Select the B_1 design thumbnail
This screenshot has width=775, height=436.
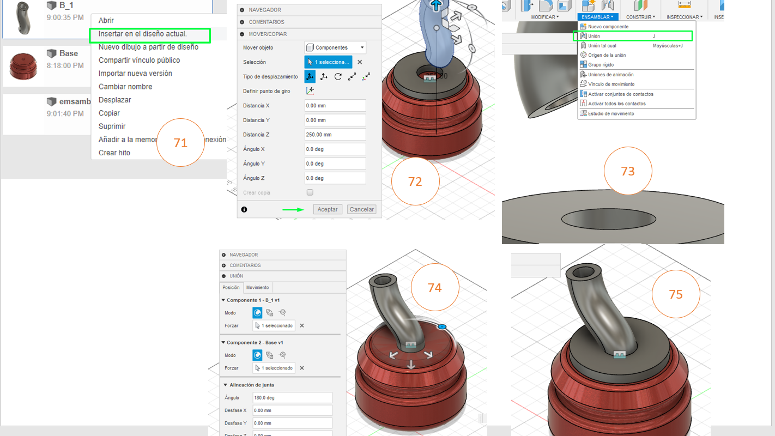23,17
